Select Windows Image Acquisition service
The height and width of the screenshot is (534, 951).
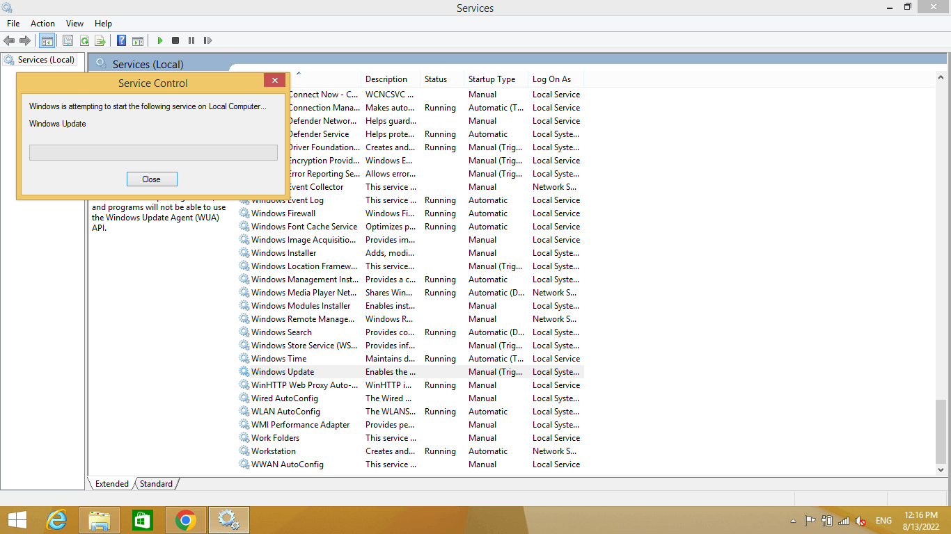pos(411,240)
